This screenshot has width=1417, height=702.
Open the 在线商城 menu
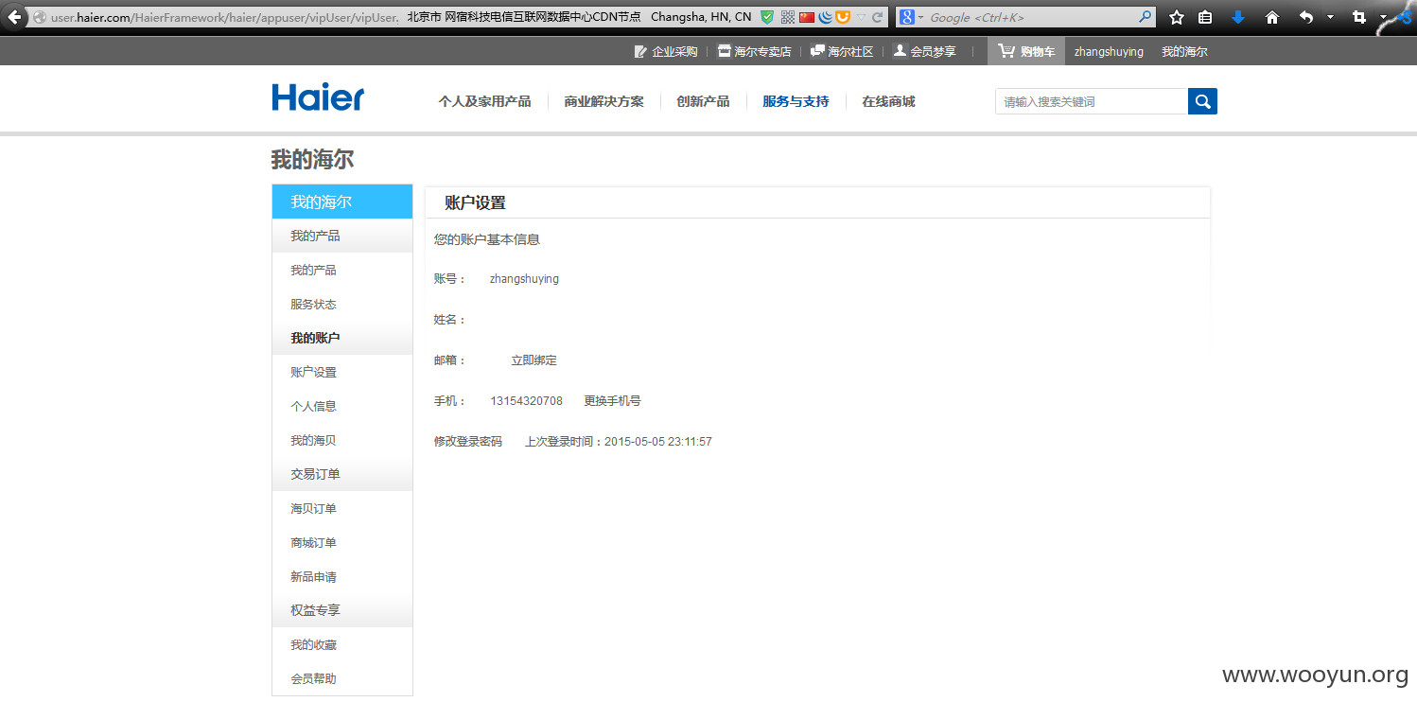888,101
